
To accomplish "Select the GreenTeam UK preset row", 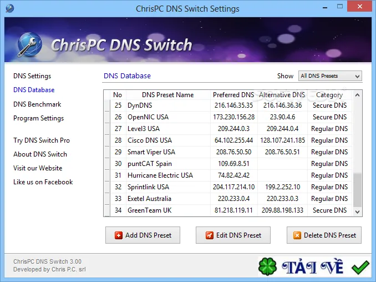I will (228, 210).
